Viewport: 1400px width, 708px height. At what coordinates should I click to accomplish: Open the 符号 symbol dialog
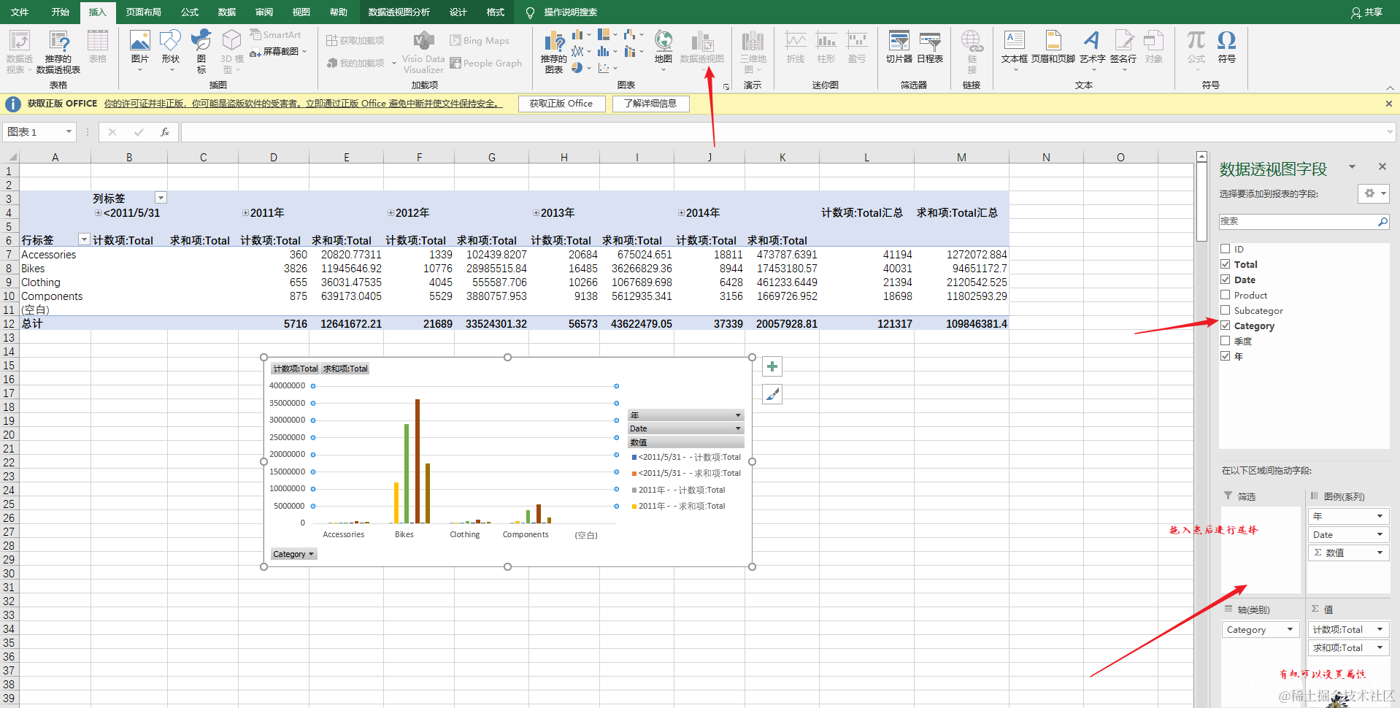tap(1226, 47)
